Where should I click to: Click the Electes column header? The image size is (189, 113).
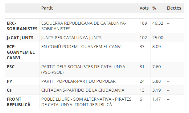(174, 8)
